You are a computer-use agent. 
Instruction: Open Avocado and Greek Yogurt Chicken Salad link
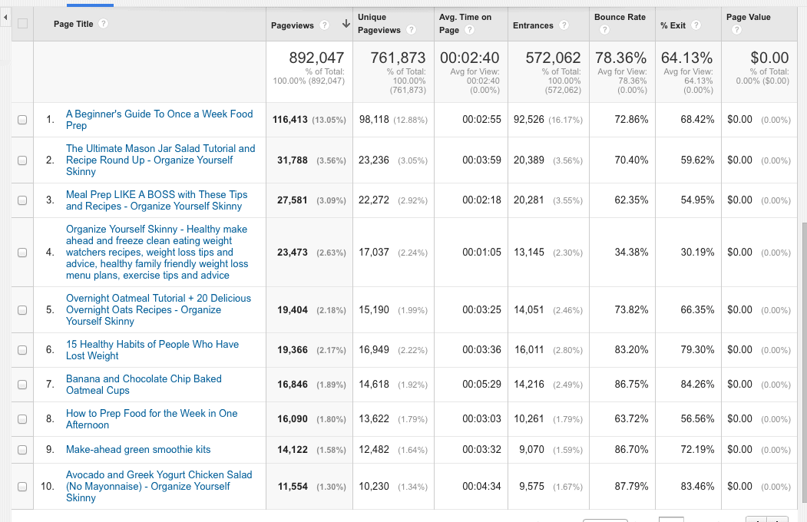click(159, 486)
